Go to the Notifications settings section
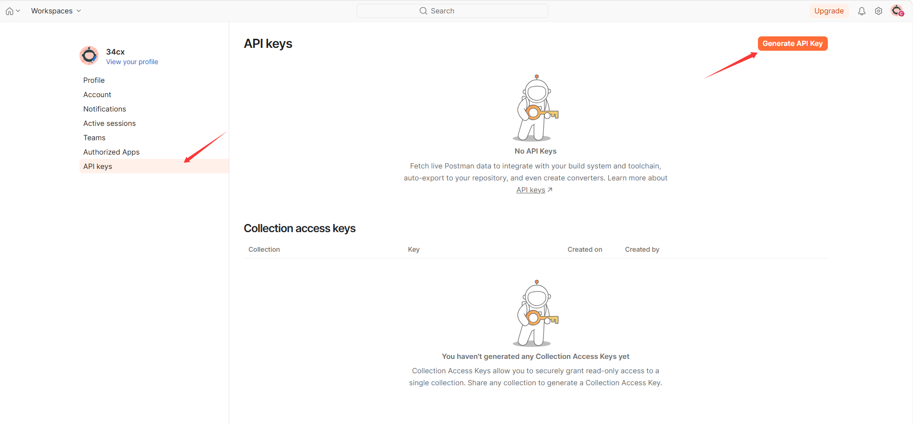 (x=104, y=109)
